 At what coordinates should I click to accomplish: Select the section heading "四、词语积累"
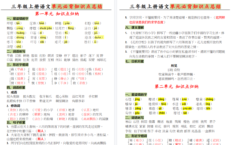tap(16, 87)
